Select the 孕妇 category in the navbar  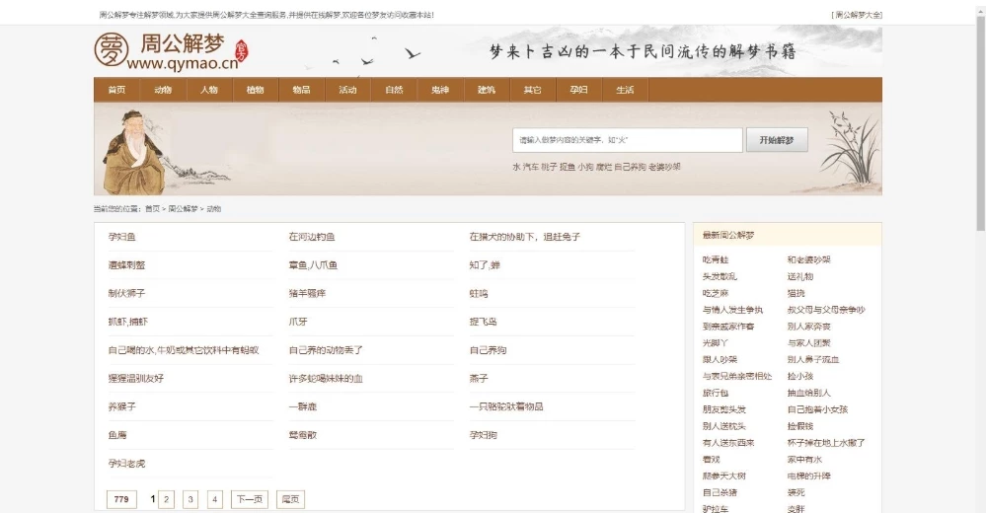[x=578, y=90]
